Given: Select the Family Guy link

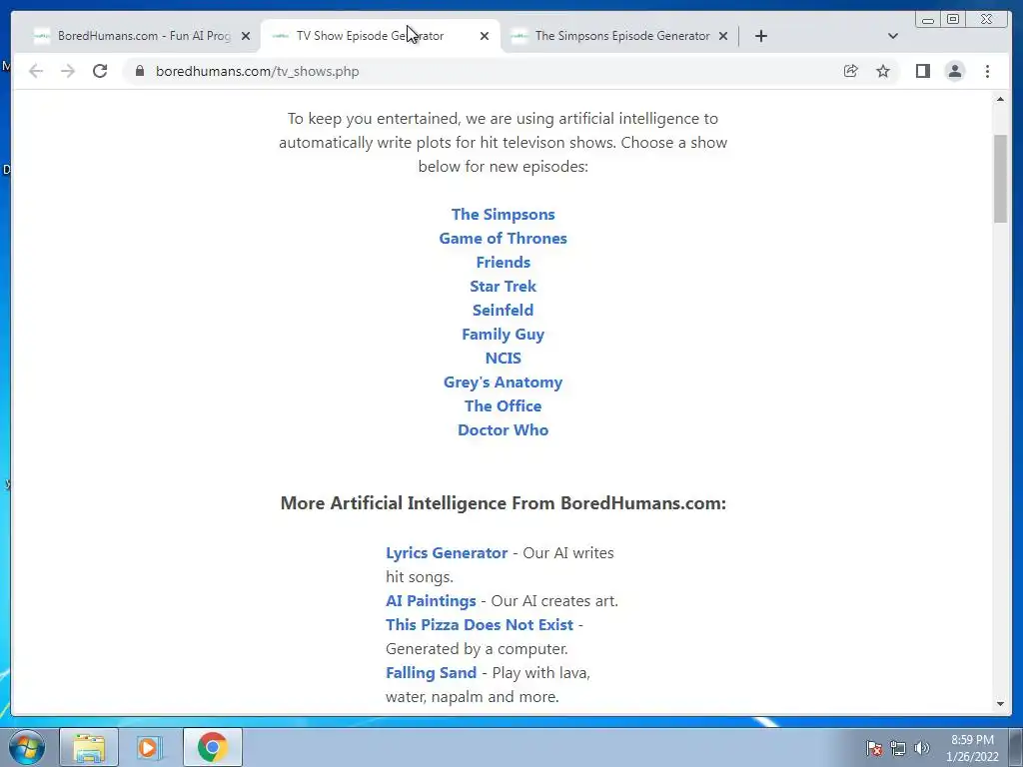Looking at the screenshot, I should tap(504, 334).
